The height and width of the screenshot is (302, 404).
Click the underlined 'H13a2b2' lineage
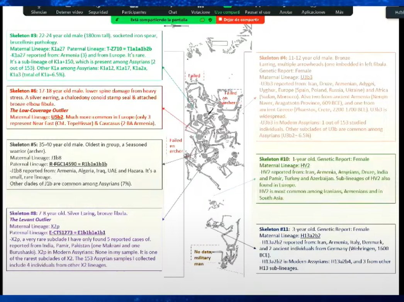[x=311, y=236]
